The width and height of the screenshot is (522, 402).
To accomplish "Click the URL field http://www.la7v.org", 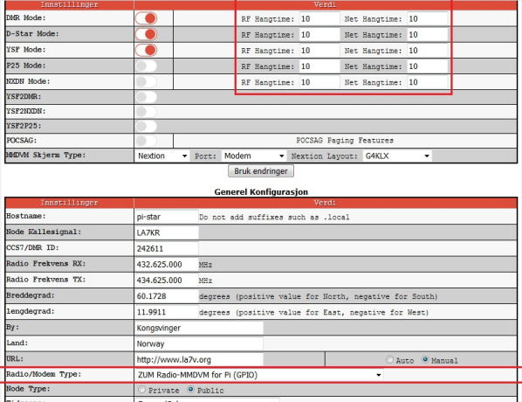I will pos(199,360).
